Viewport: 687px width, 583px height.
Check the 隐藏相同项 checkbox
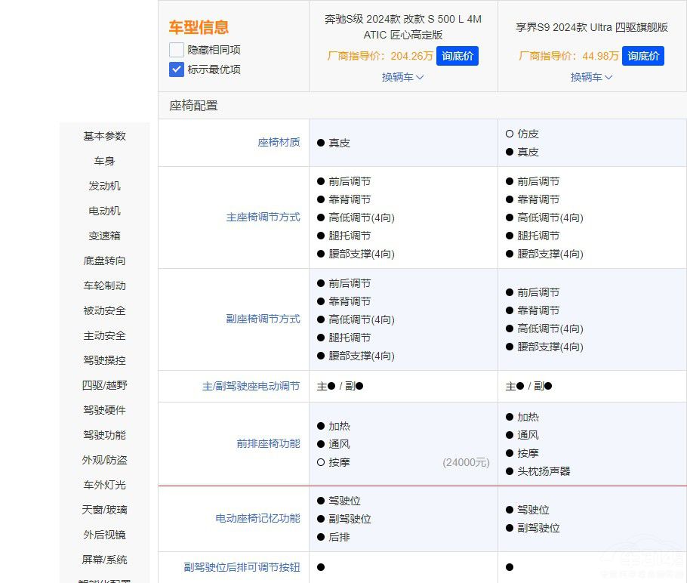click(176, 50)
